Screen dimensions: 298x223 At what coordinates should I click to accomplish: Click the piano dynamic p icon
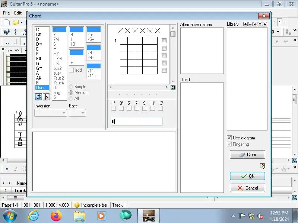(277, 42)
